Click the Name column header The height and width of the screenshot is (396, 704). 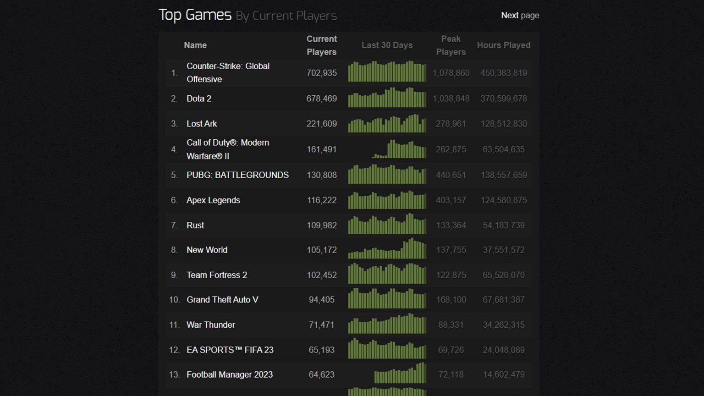click(195, 45)
